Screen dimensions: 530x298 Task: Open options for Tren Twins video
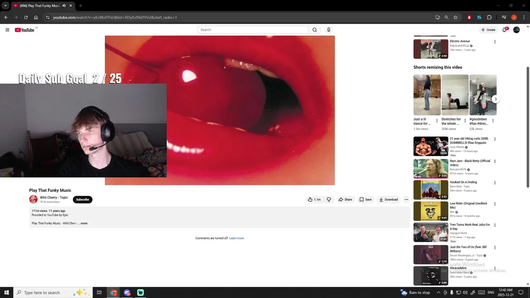[495, 225]
